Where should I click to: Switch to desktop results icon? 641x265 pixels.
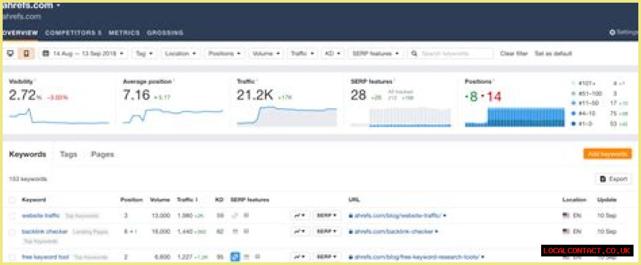pos(10,53)
